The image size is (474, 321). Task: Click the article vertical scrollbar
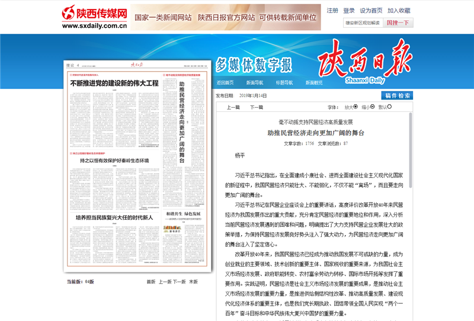tap(411, 150)
